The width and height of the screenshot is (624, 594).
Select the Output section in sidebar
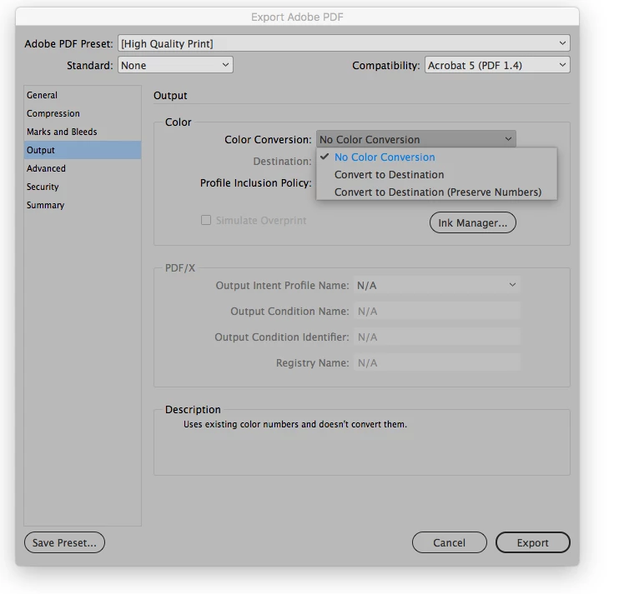coord(83,150)
